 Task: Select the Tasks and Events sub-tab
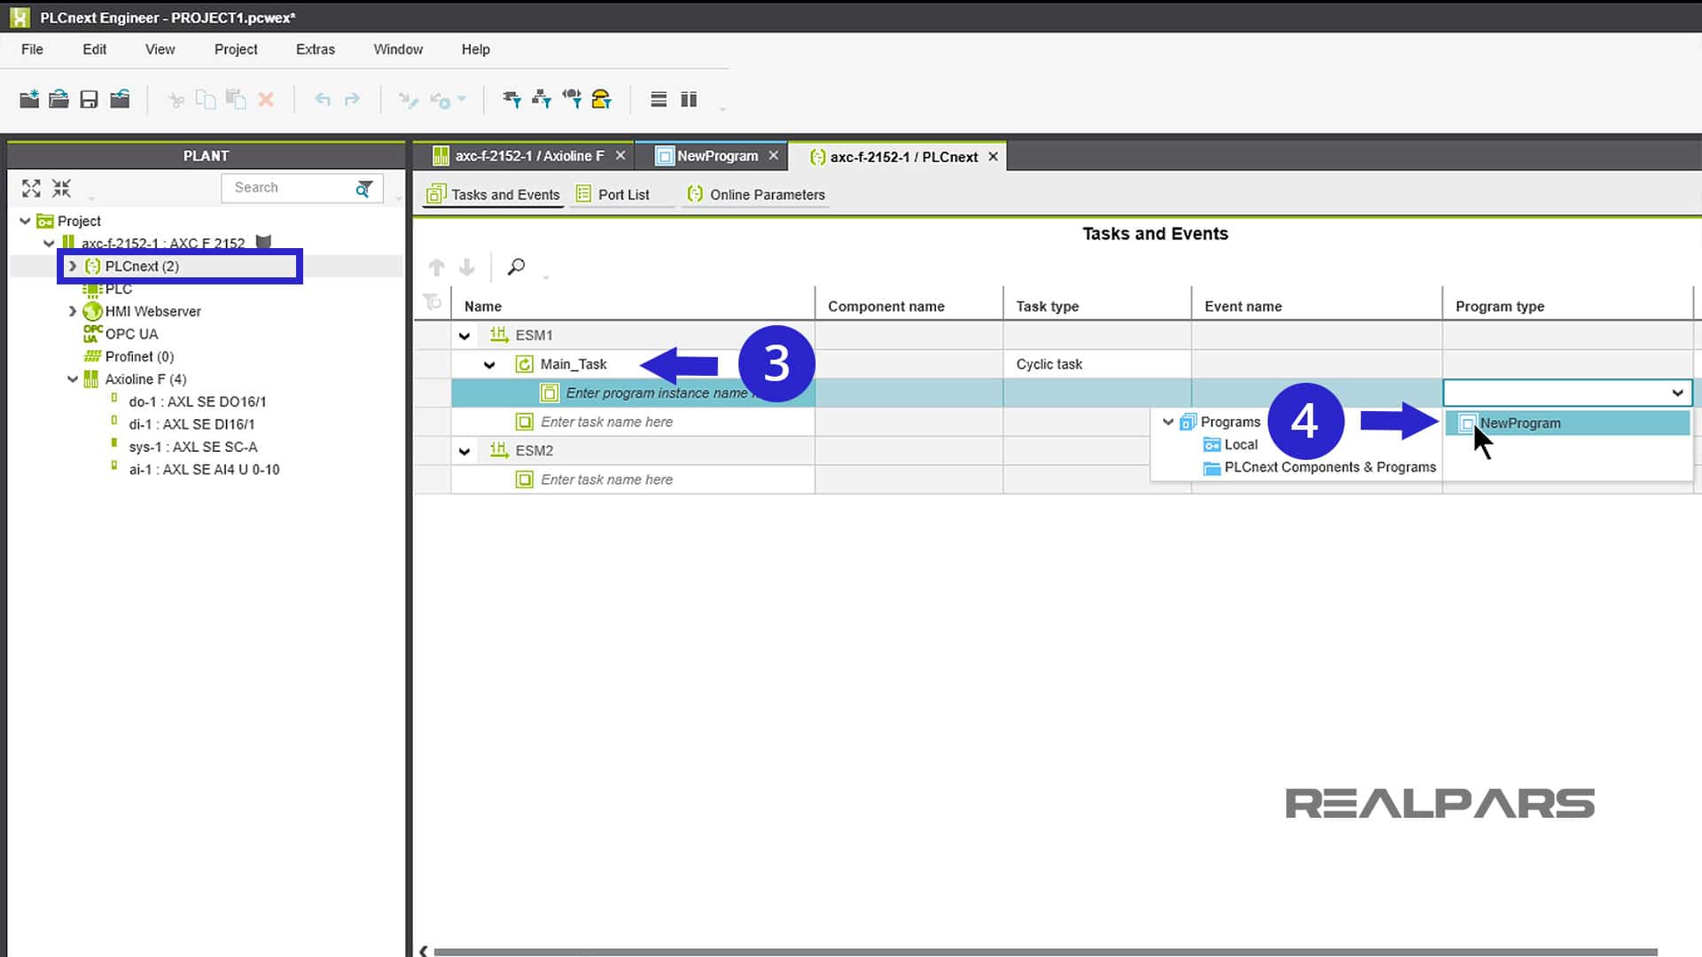[494, 195]
